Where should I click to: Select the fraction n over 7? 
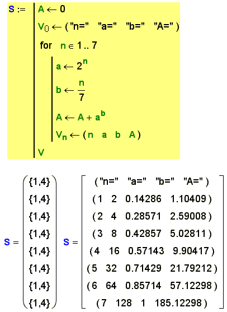click(82, 91)
